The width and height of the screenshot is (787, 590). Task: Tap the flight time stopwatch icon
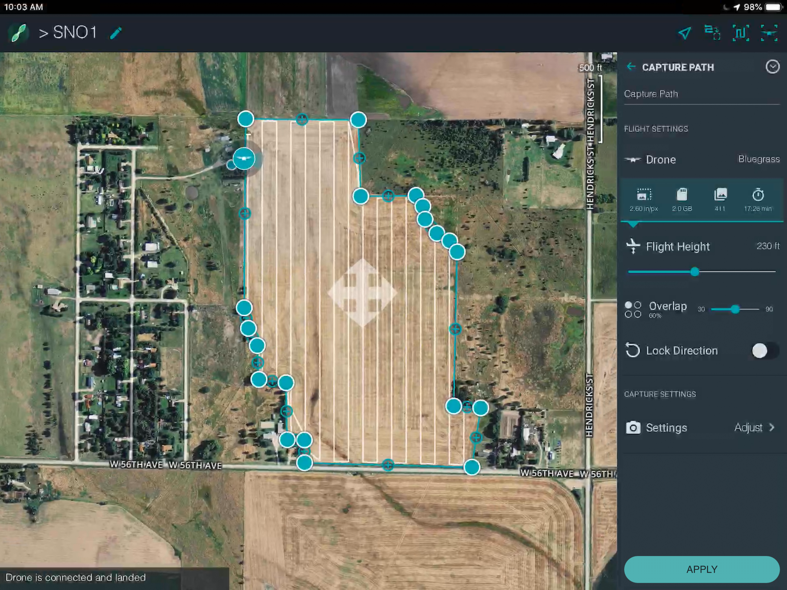click(758, 195)
